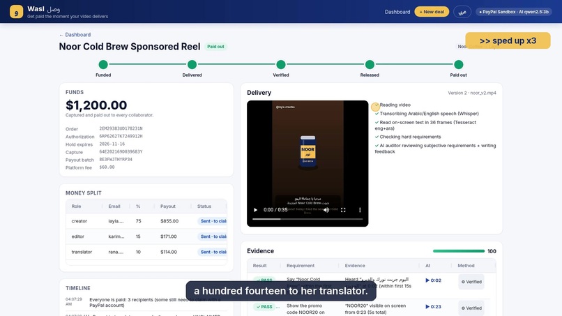
Task: Click the Payout column header in Money Split
Action: coord(168,206)
